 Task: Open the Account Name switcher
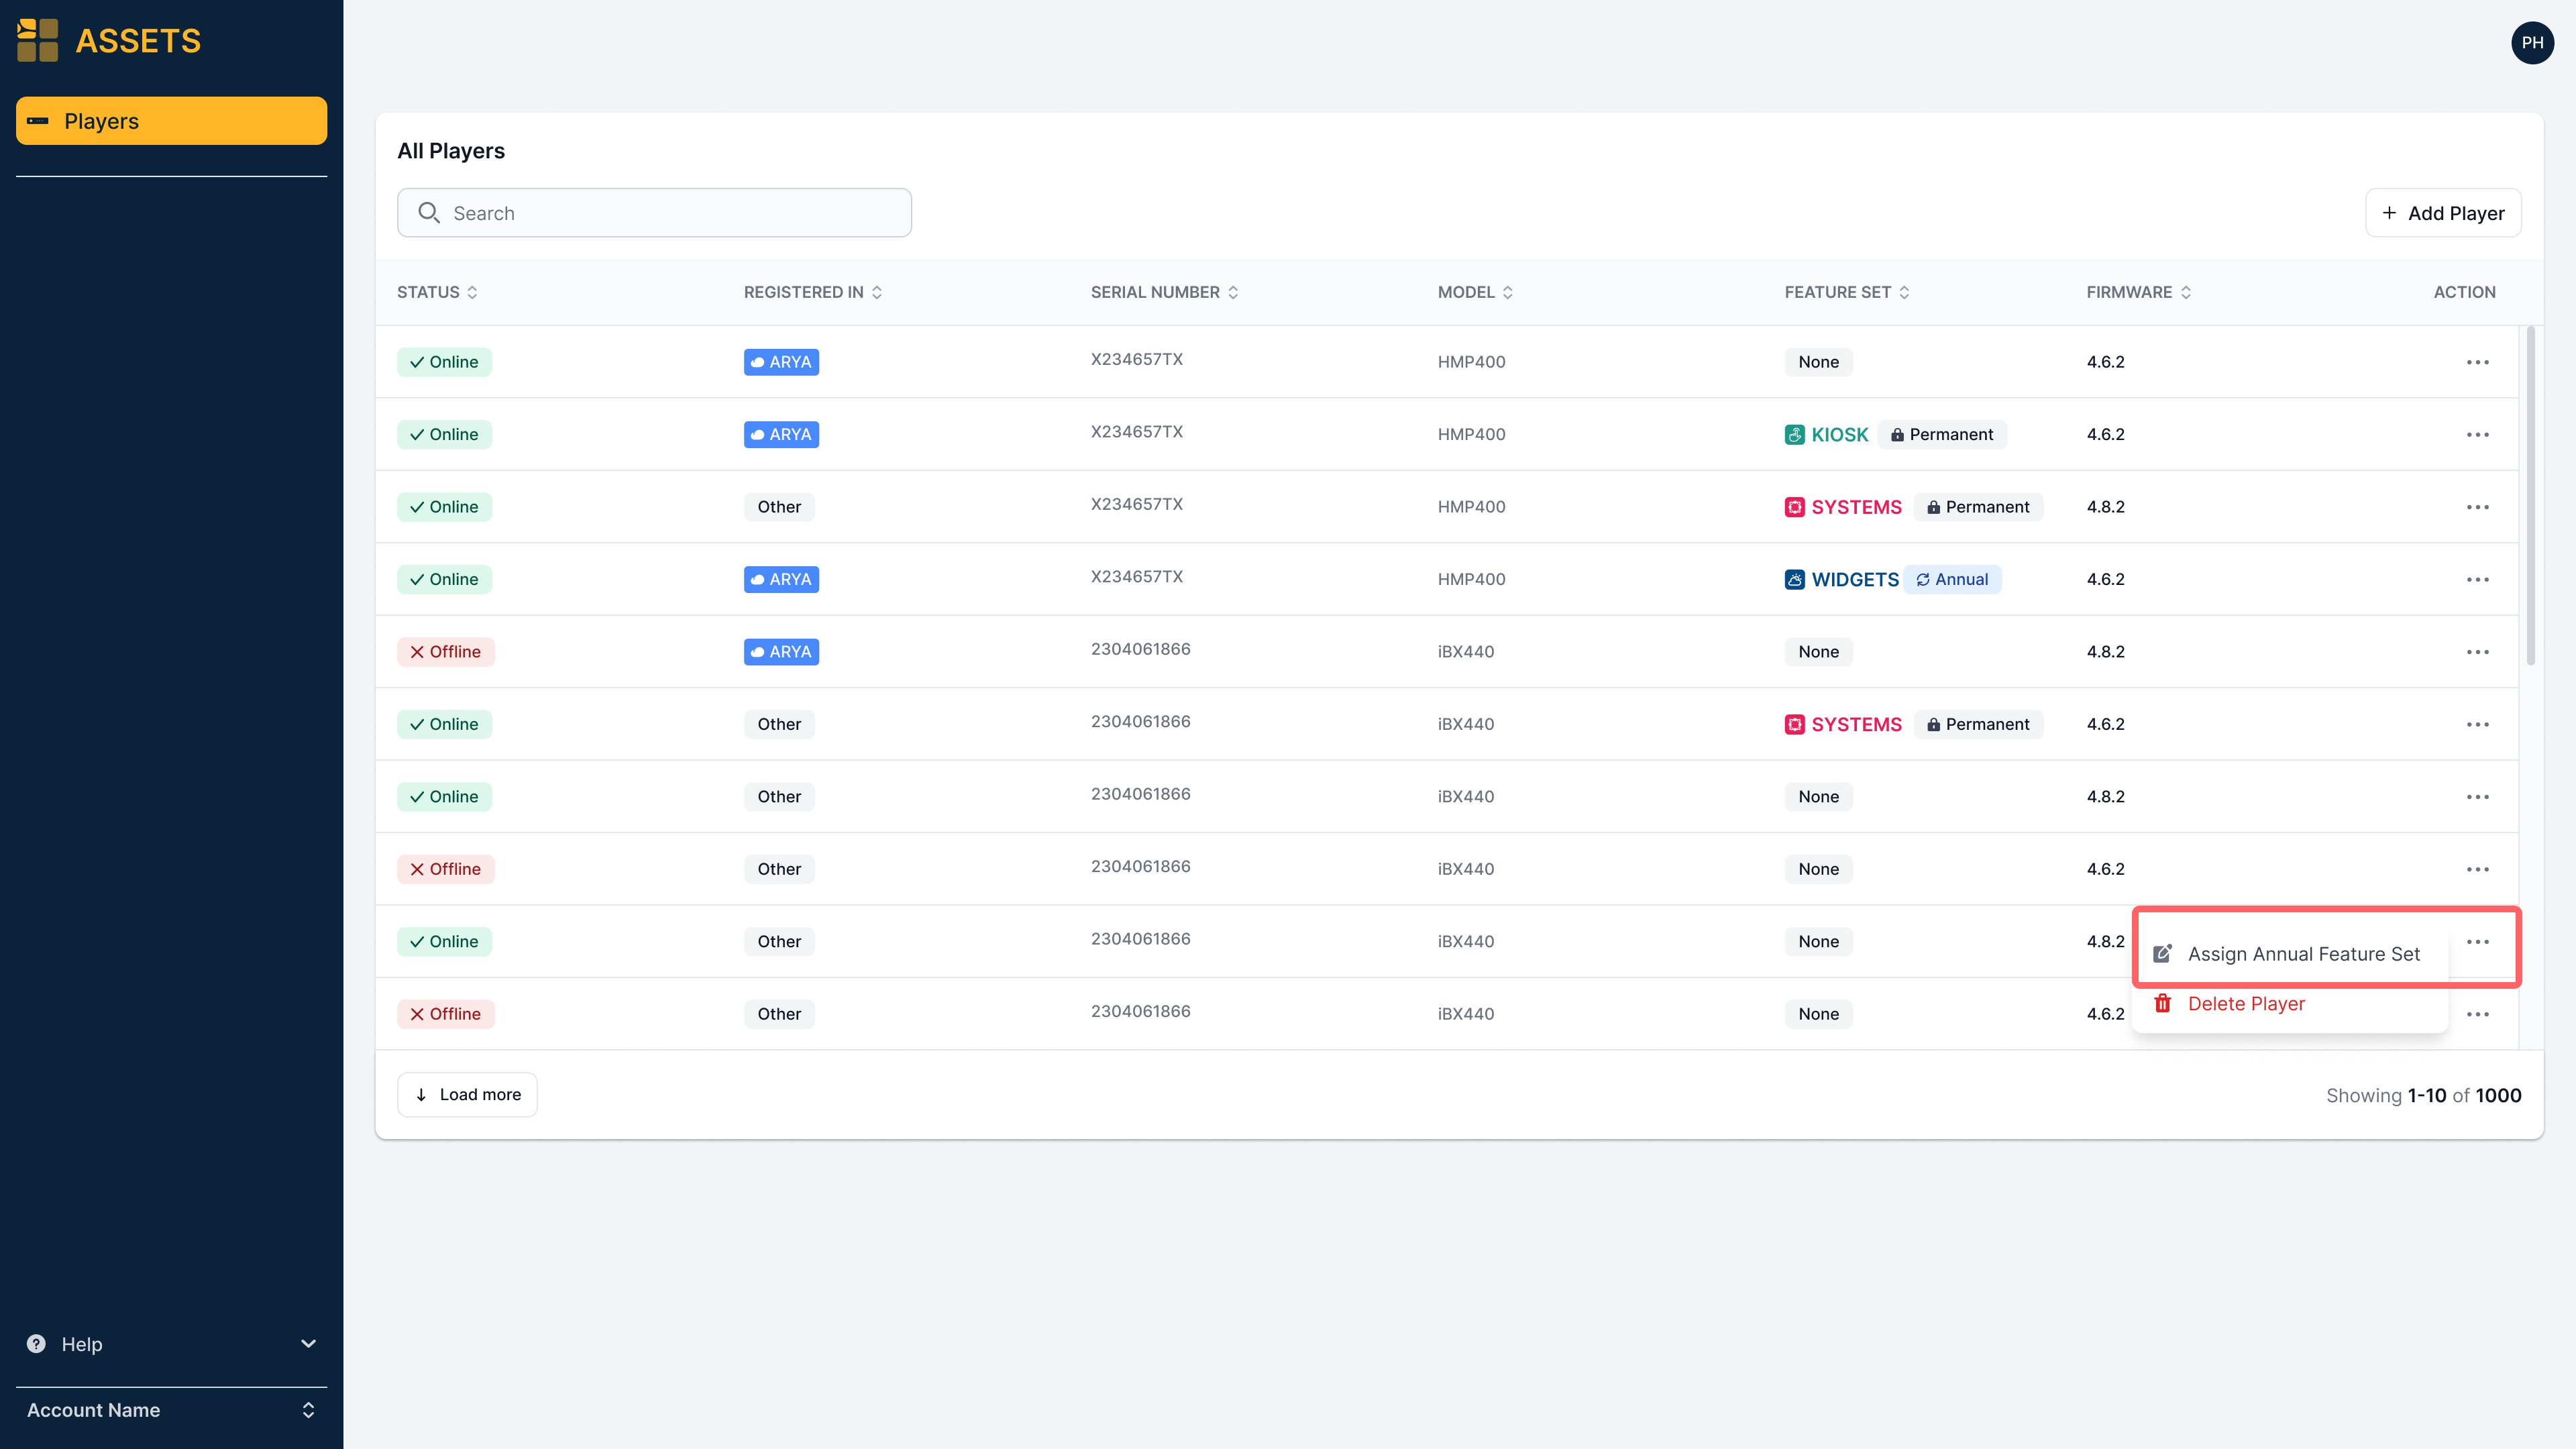[x=171, y=1410]
